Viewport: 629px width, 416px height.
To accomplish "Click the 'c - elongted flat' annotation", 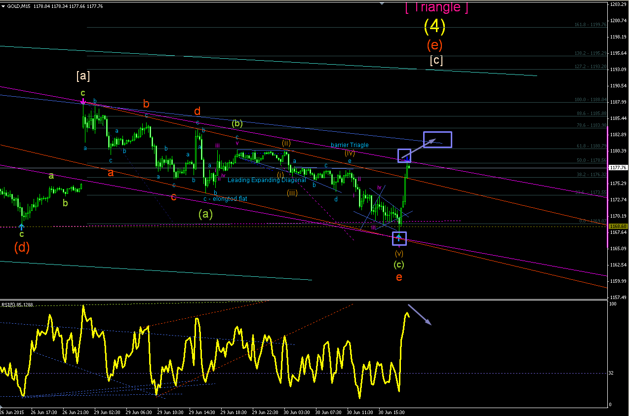I will point(225,199).
